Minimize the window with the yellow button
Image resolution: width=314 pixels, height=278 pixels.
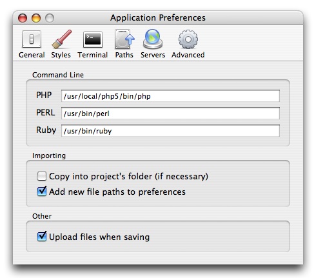tap(36, 18)
